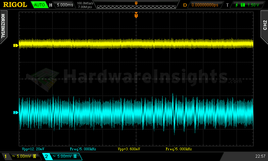Click the RIGOL logo
This screenshot has width=268, height=161.
(x=15, y=5)
